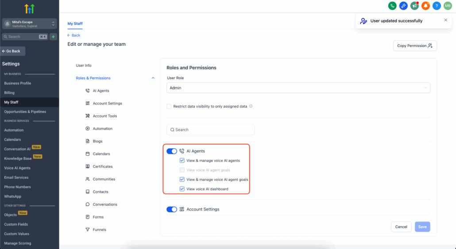
Task: Open Voice AI Agents in settings sidebar
Action: (17, 168)
